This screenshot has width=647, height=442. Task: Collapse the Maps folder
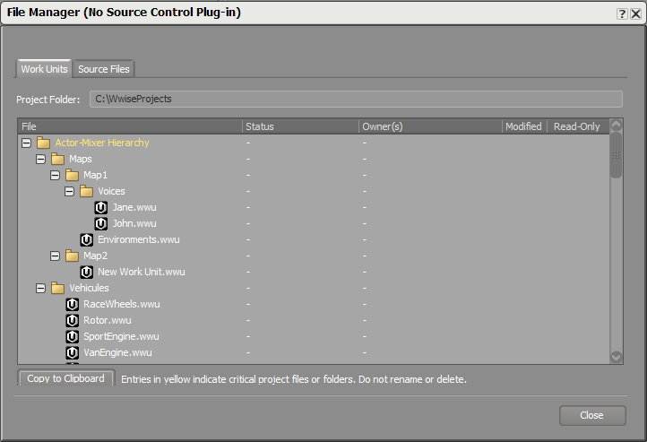[x=41, y=159]
